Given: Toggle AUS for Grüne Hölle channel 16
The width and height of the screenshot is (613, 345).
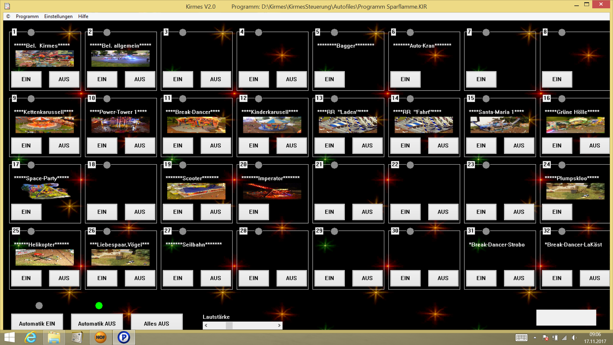Looking at the screenshot, I should point(594,145).
